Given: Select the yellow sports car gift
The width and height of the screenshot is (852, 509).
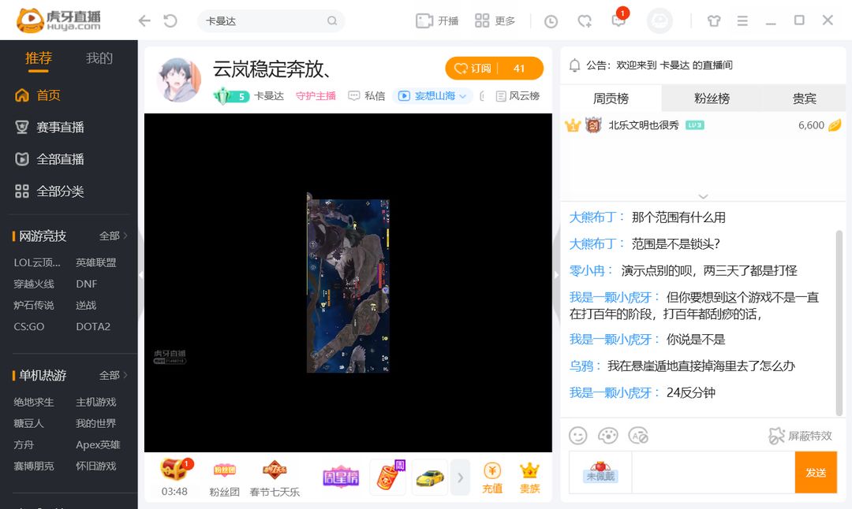Looking at the screenshot, I should click(430, 477).
